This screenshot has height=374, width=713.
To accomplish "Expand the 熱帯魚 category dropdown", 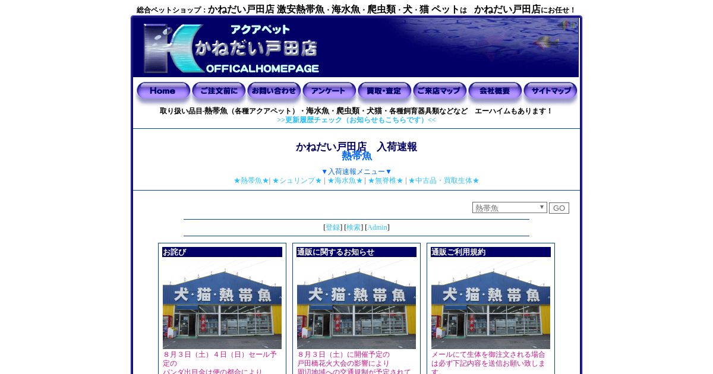I will pos(510,208).
